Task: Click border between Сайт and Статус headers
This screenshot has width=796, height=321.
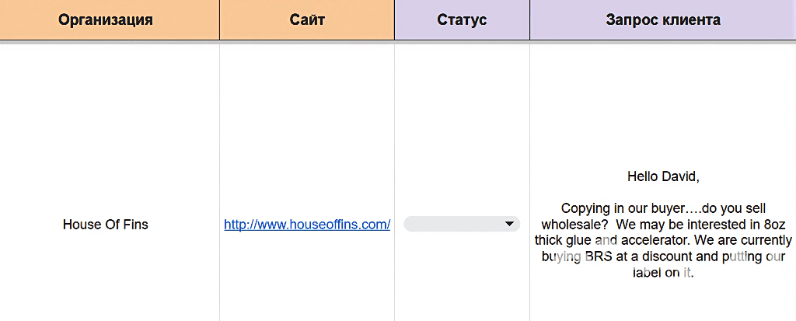Action: click(x=394, y=19)
